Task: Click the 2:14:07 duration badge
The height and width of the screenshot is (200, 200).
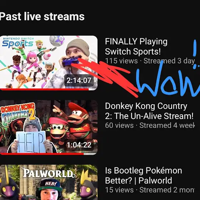Action: click(x=79, y=80)
